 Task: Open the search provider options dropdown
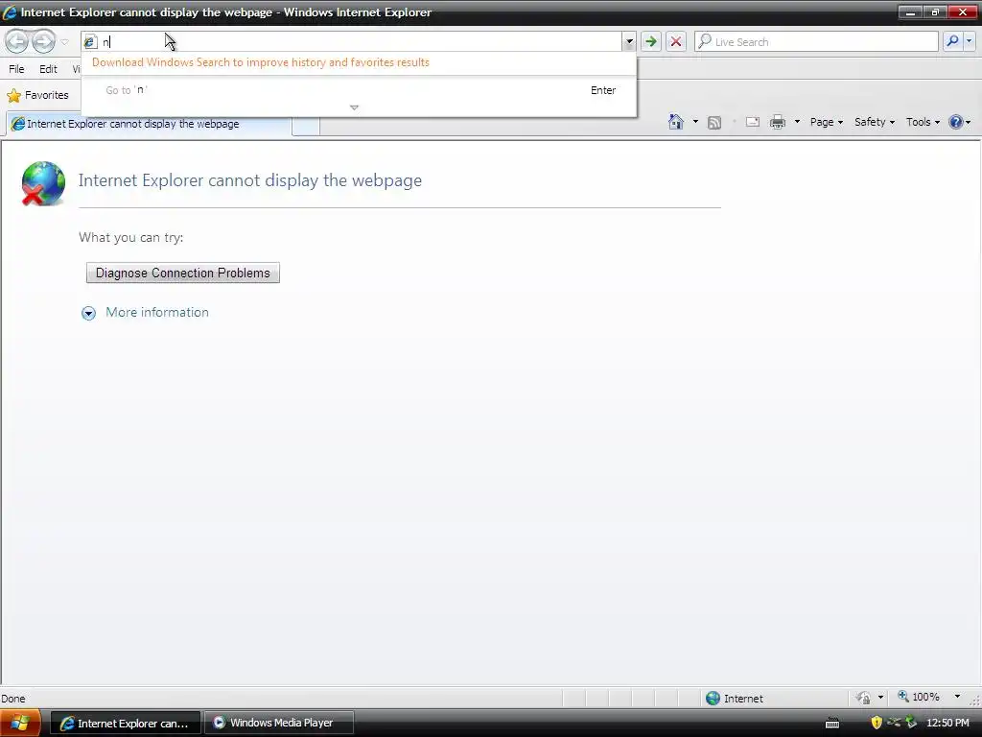point(969,41)
